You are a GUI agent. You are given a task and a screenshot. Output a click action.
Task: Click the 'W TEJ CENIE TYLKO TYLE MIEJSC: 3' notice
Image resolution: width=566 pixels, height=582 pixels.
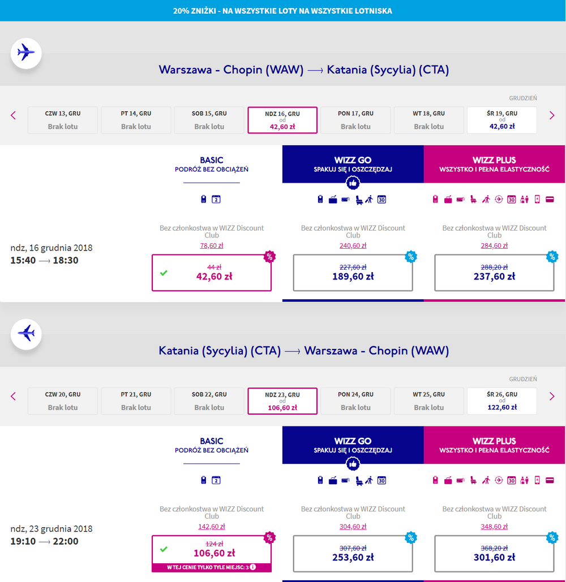(212, 567)
